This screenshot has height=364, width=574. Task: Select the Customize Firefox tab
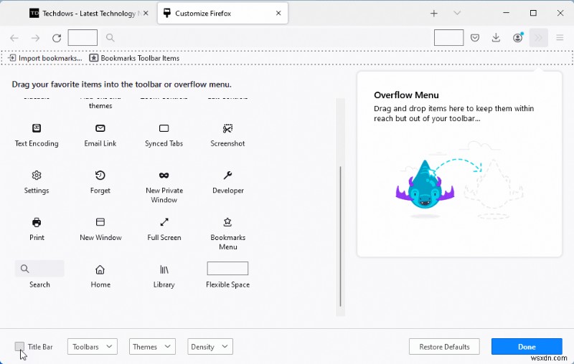pyautogui.click(x=222, y=14)
